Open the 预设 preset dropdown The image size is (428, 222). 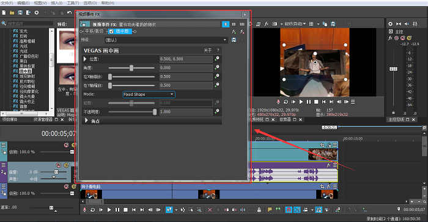[166, 40]
